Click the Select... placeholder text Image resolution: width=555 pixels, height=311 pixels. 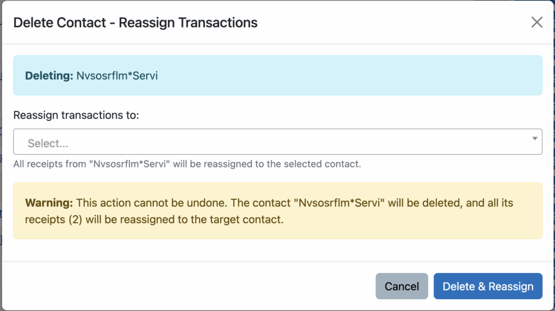[x=48, y=144]
